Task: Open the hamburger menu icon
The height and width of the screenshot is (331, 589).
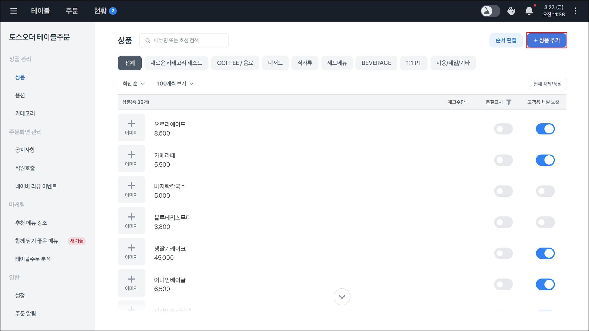Action: [x=14, y=11]
